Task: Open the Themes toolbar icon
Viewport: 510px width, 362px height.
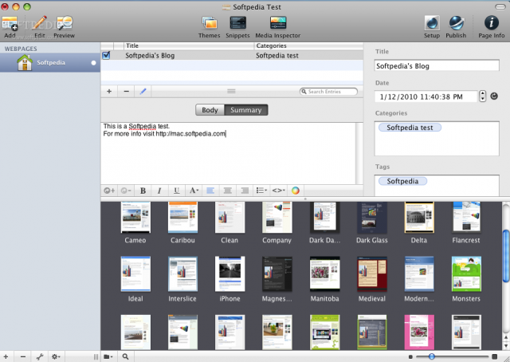Action: click(x=209, y=23)
